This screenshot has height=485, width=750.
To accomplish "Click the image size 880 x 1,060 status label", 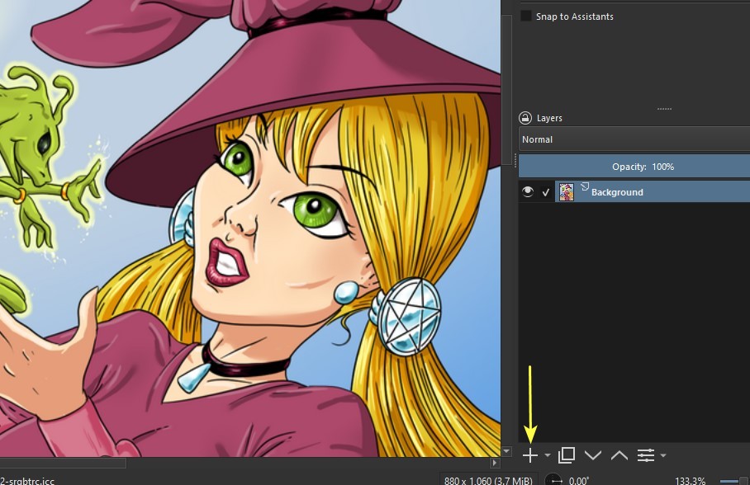I will 488,480.
